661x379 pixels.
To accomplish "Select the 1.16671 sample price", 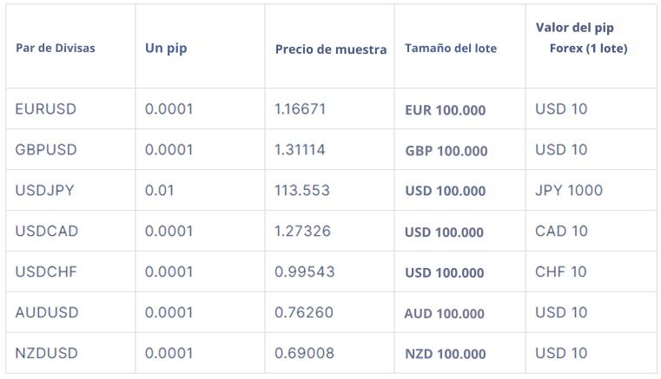I will pos(301,109).
